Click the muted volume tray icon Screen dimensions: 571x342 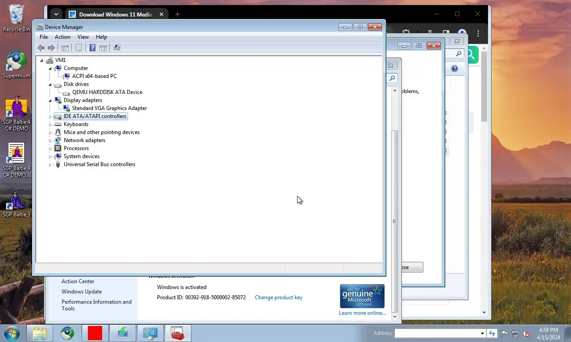(x=526, y=333)
